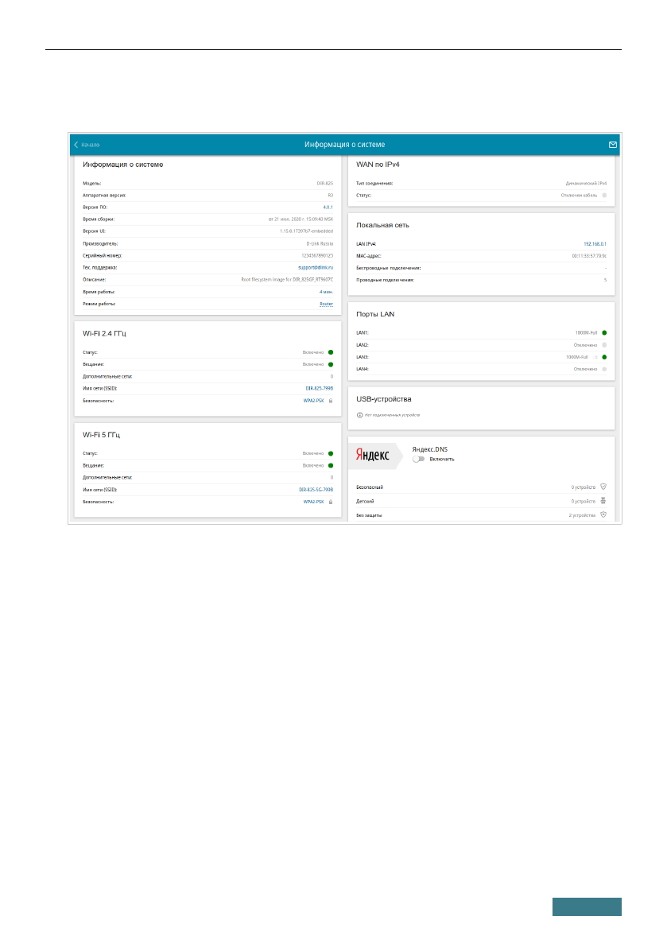
Task: Open the DIR-825-799B network name link
Action: (319, 388)
